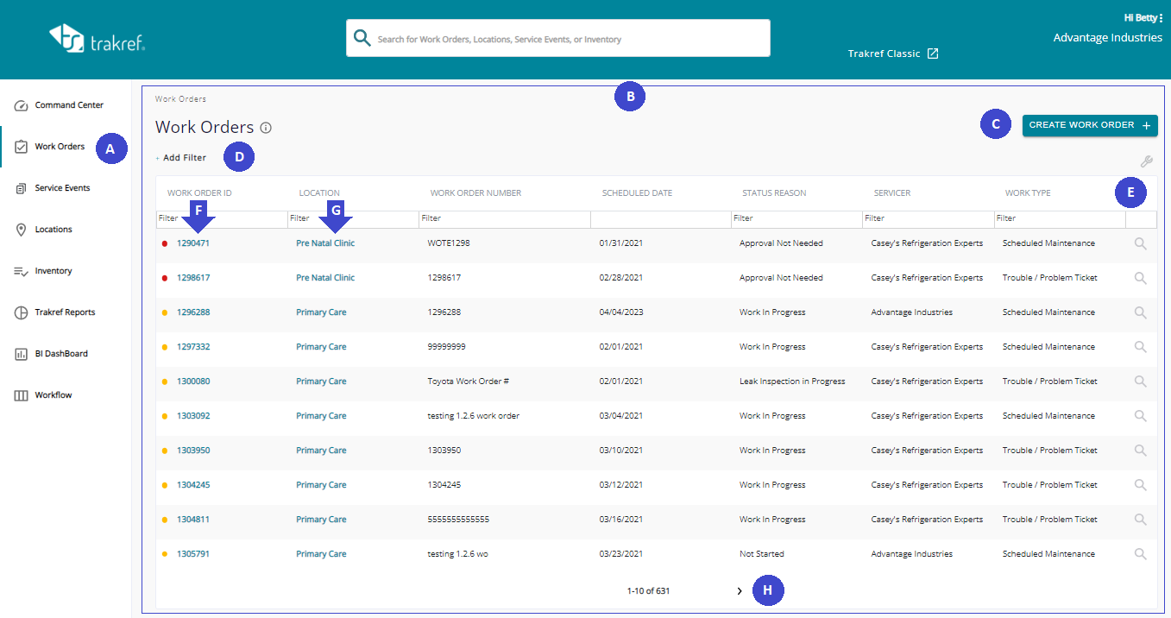
Task: Click the Work Order Number filter field
Action: [x=505, y=219]
